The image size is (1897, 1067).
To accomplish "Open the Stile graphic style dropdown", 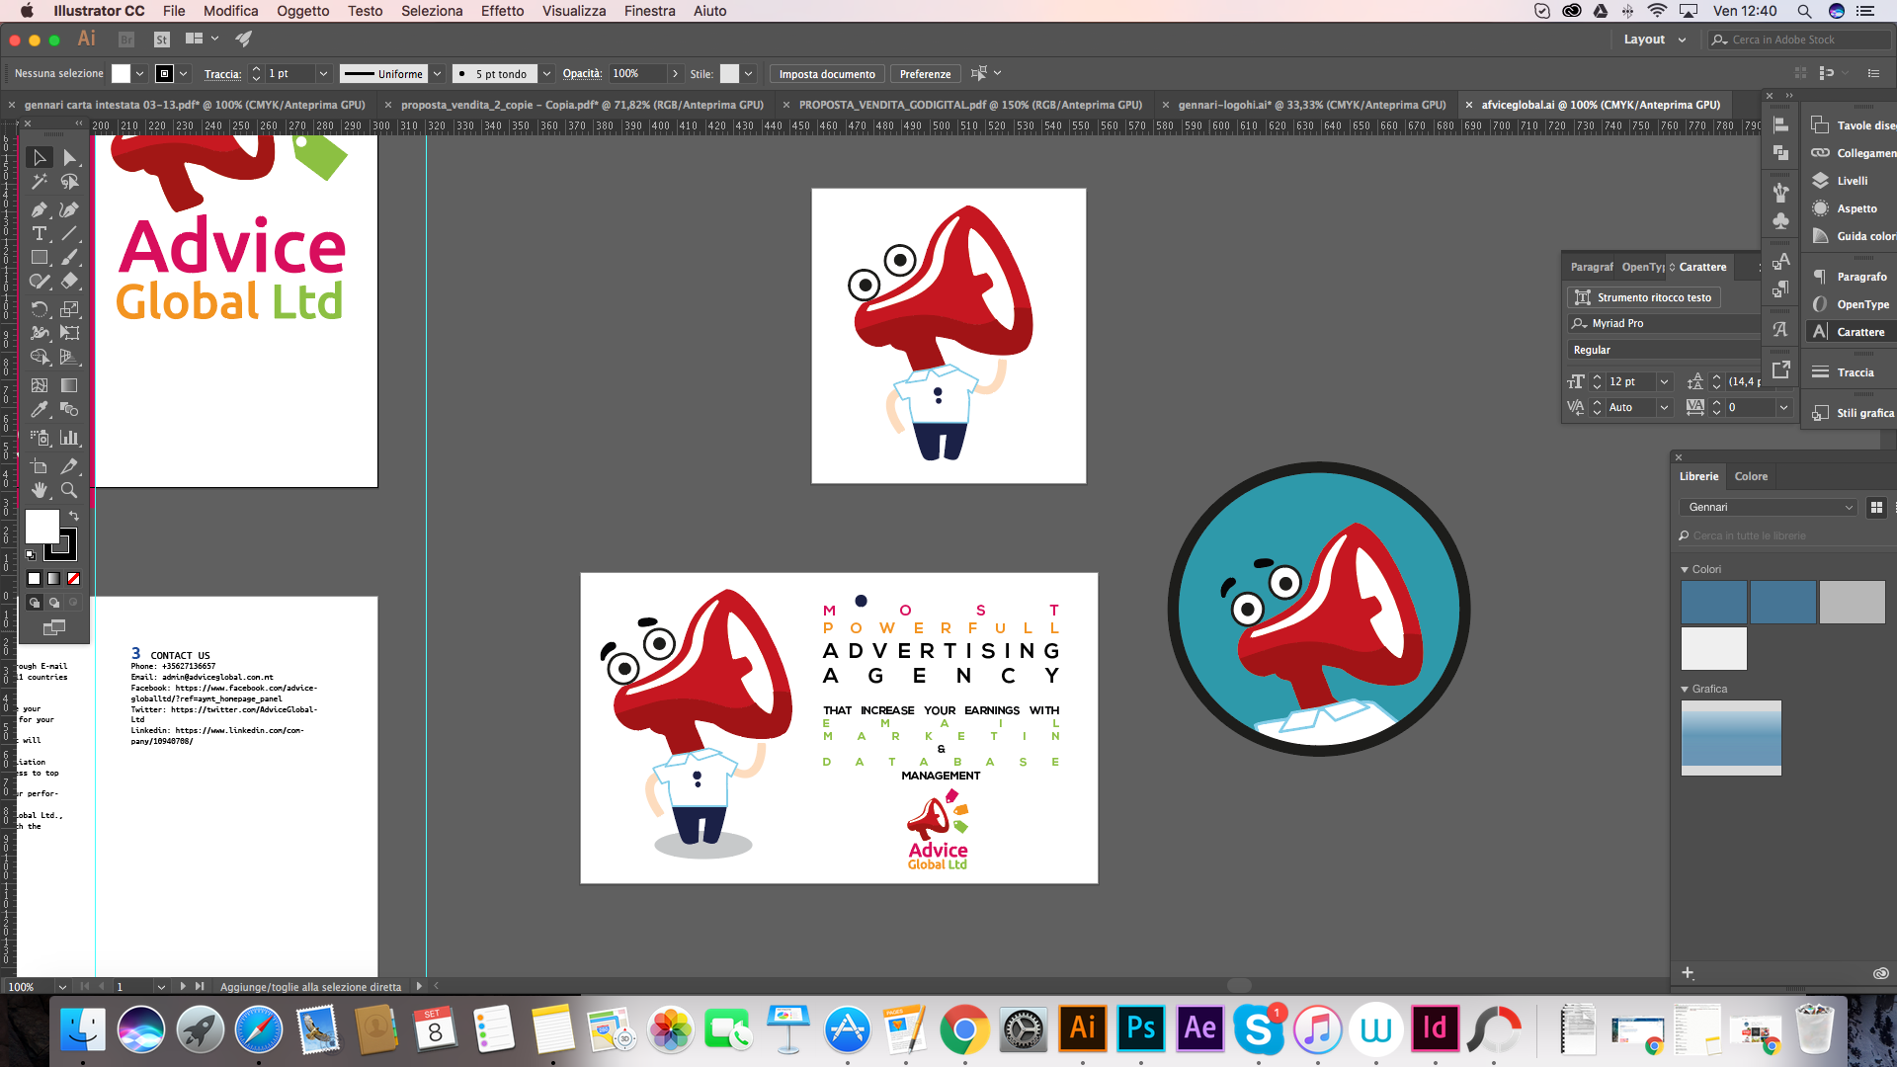I will (749, 74).
